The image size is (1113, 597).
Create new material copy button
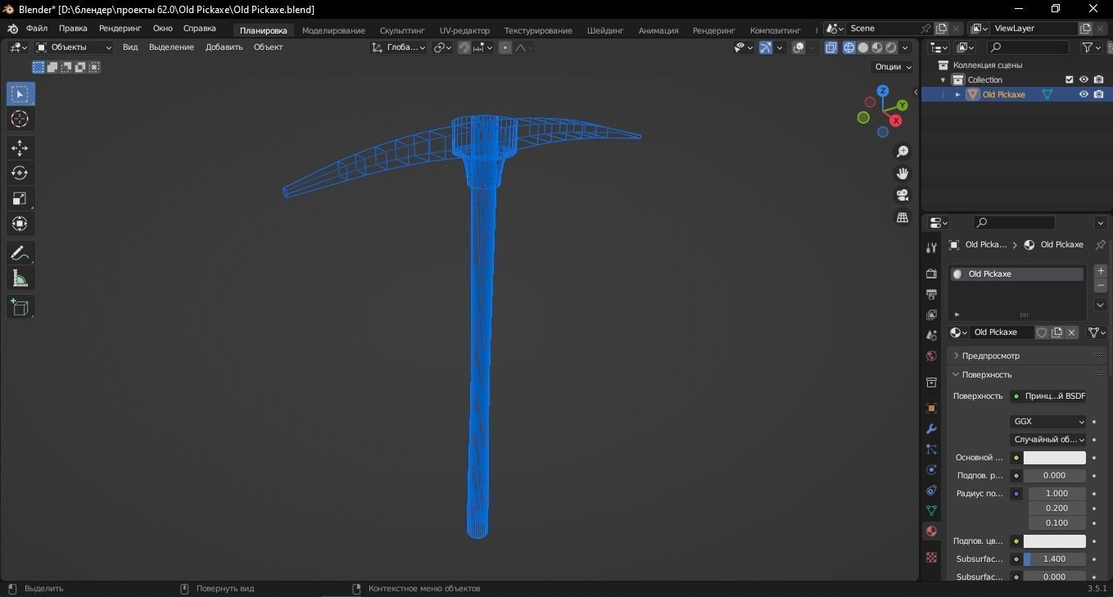(1056, 332)
